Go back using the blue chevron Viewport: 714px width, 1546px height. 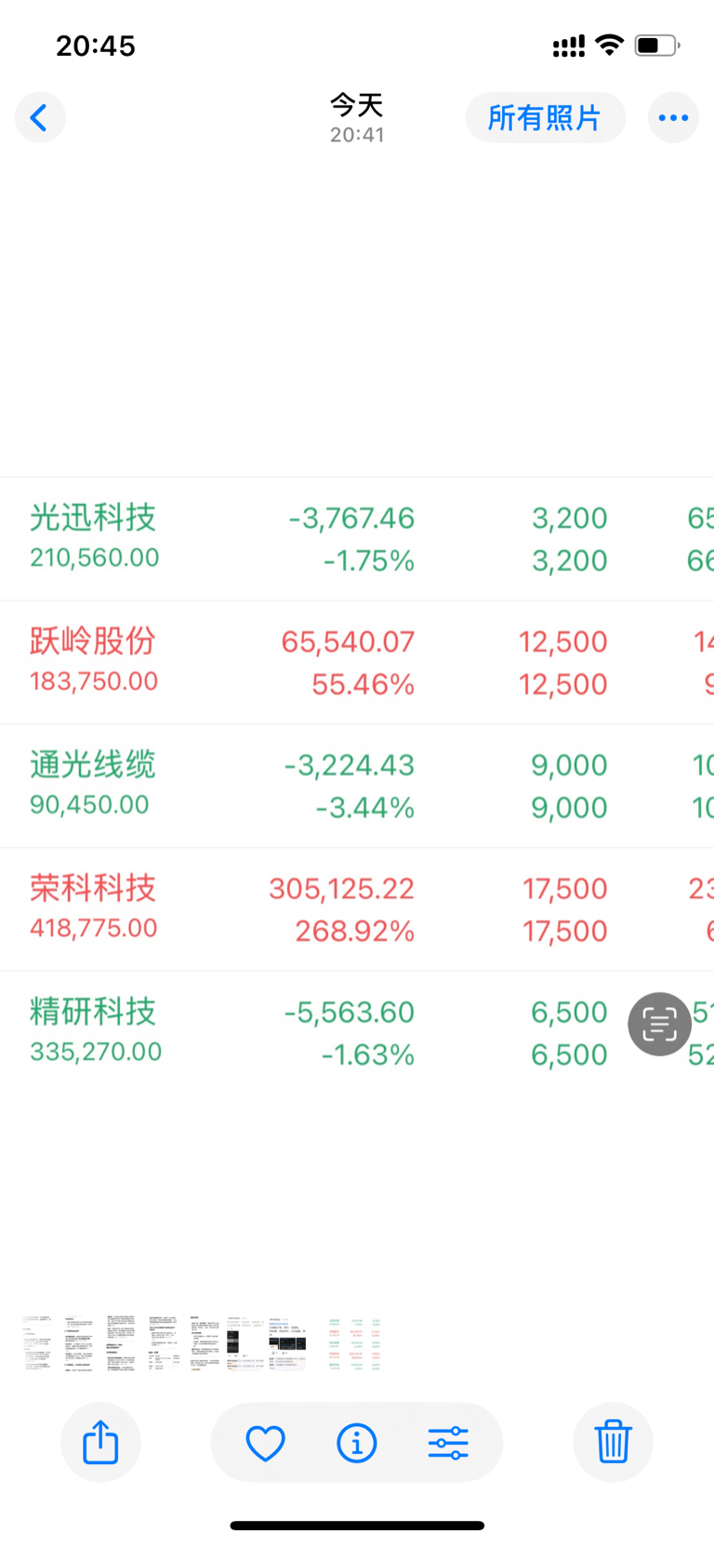click(40, 118)
